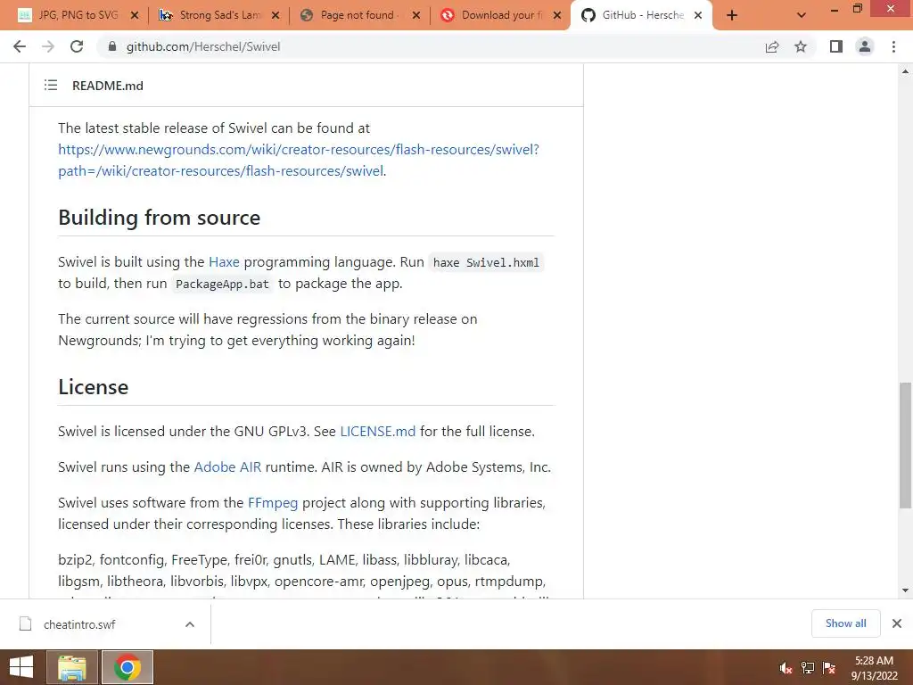Click the README.md title
This screenshot has width=913, height=685.
click(108, 86)
